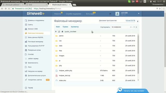The image size is (166, 93).
Task: Click the Crontab sidebar icon
Action: [26, 55]
